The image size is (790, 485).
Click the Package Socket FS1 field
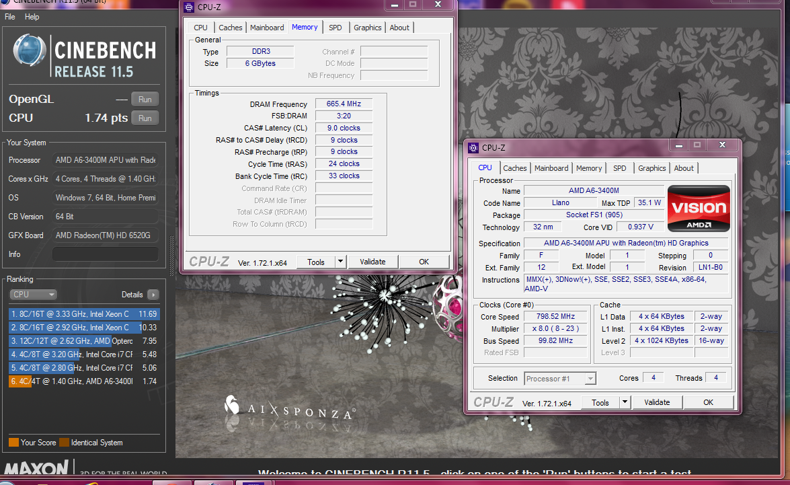click(594, 215)
